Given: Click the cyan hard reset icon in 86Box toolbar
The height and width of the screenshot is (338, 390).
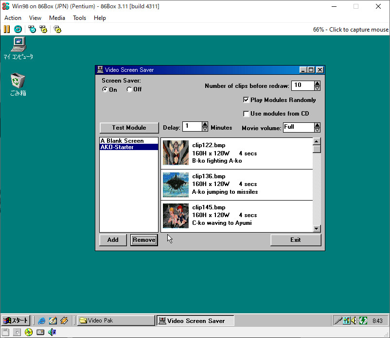Looking at the screenshot, I should click(18, 29).
